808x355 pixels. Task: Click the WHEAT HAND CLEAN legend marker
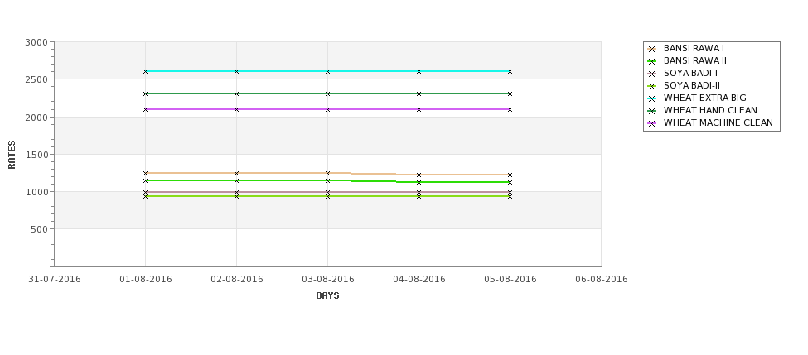coord(651,111)
